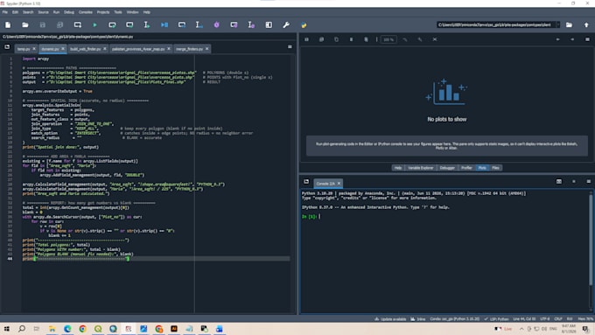595x335 pixels.
Task: Remove plot trash icon in Plots pane
Action: tap(351, 39)
